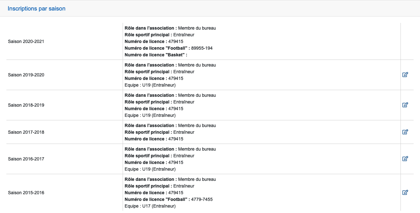Click the 'Saison 2015-2016' label
The image size is (420, 213).
26,193
